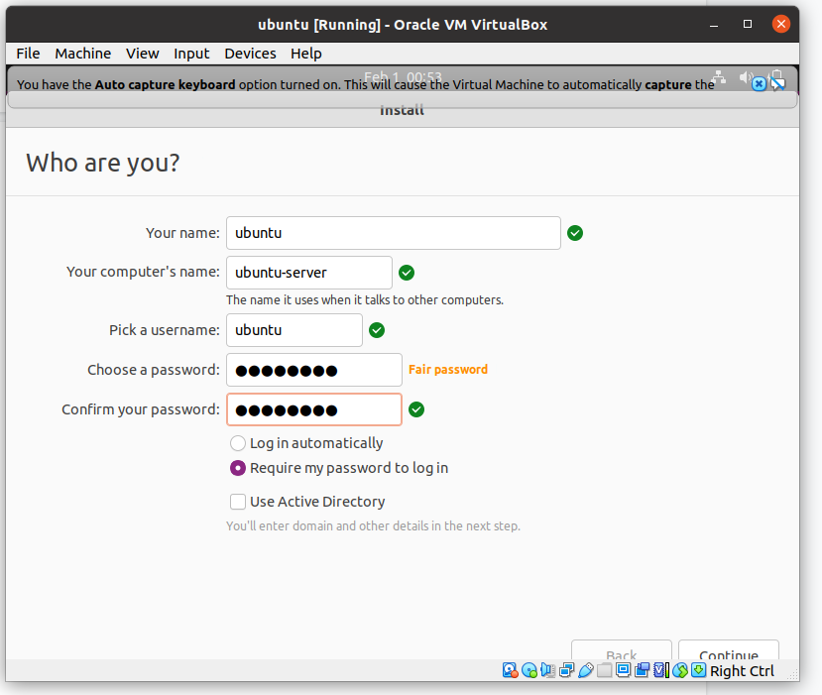
Task: Open the Devices menu
Action: click(x=250, y=54)
